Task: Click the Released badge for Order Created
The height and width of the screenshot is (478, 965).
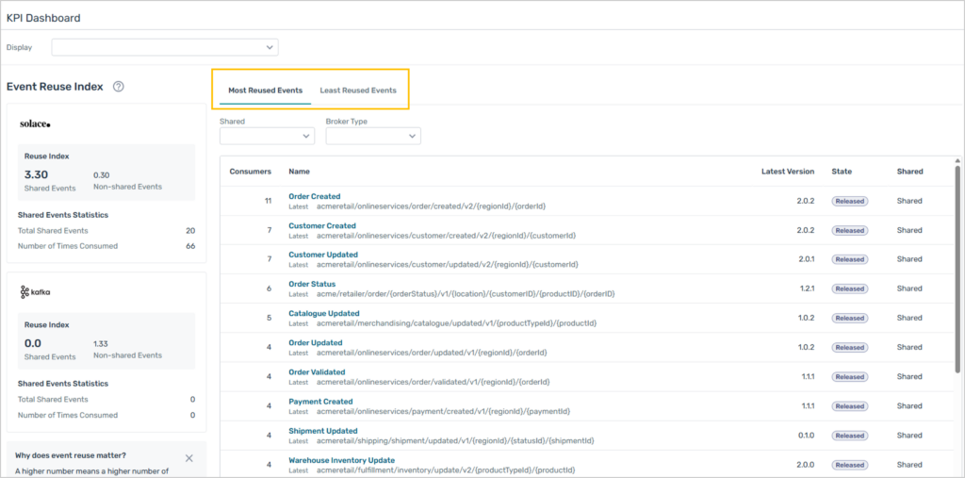Action: 849,201
